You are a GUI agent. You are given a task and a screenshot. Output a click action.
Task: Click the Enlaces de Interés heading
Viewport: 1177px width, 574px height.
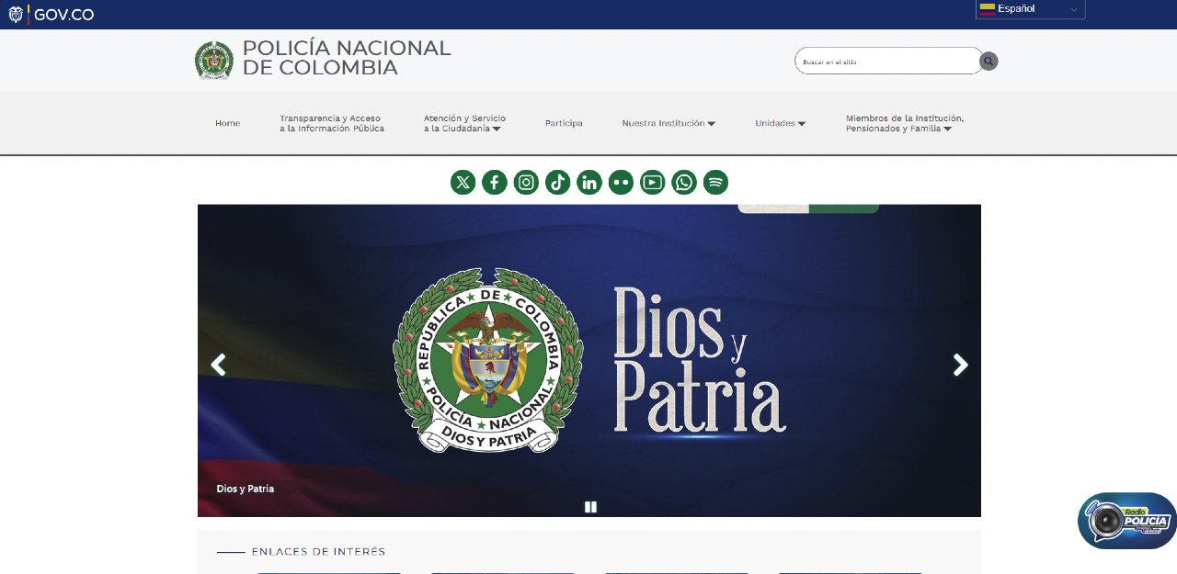pyautogui.click(x=318, y=552)
